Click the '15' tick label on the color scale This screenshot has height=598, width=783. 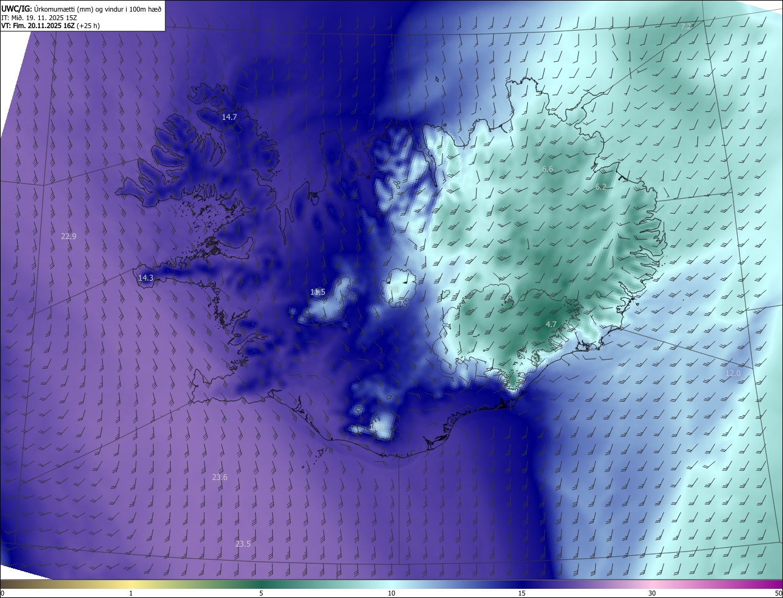pyautogui.click(x=522, y=593)
